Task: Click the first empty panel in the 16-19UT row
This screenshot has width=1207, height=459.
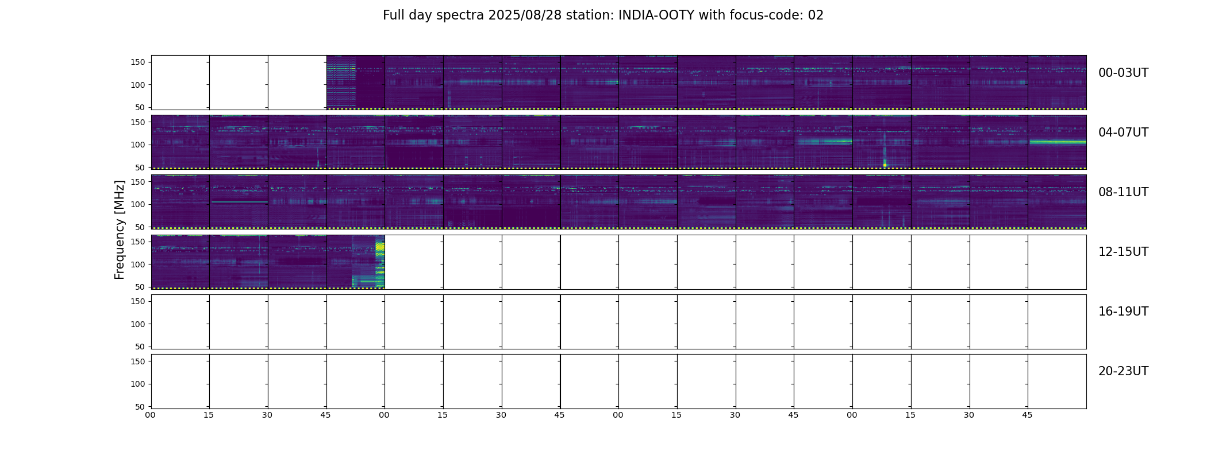Action: coord(180,321)
